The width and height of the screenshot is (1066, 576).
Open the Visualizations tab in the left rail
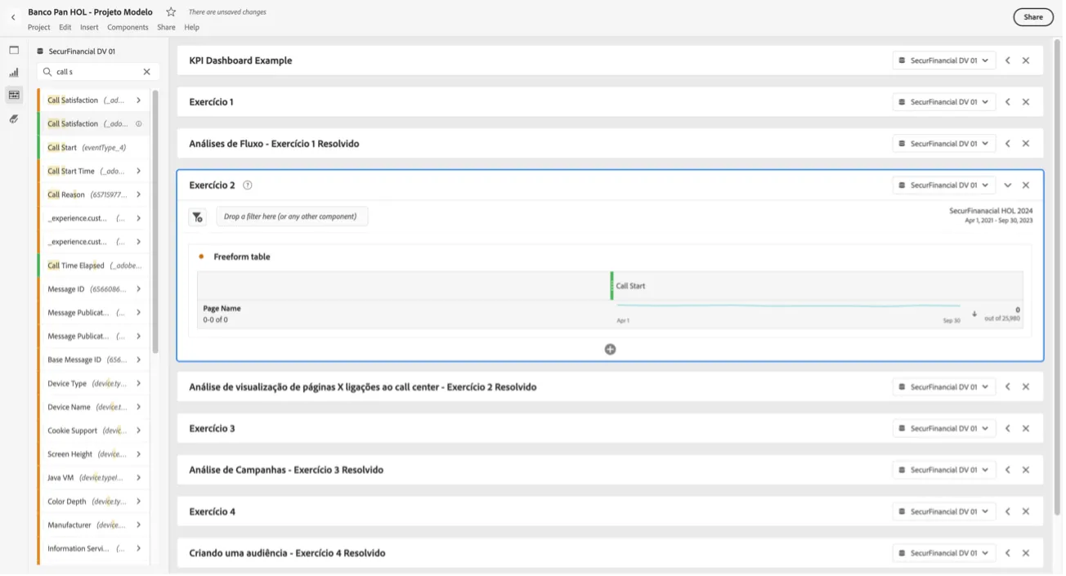pos(14,73)
